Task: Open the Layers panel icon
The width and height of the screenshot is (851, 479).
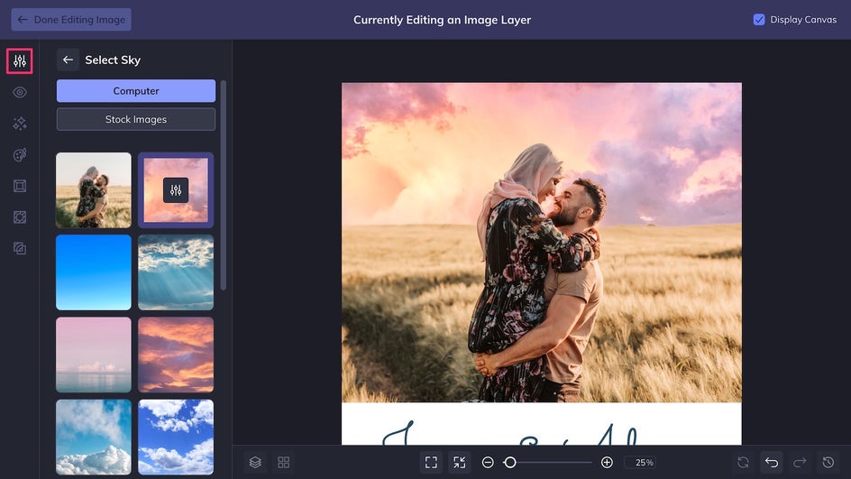Action: point(255,462)
